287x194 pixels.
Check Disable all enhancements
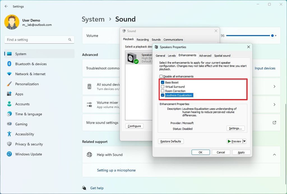coord(161,76)
